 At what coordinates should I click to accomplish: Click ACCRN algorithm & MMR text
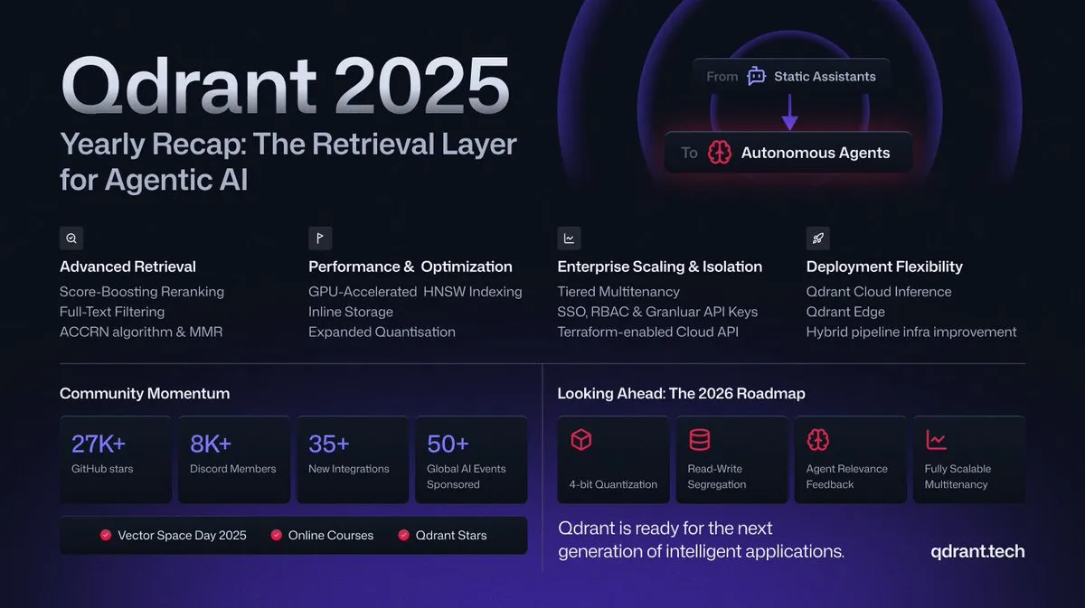[x=141, y=332]
